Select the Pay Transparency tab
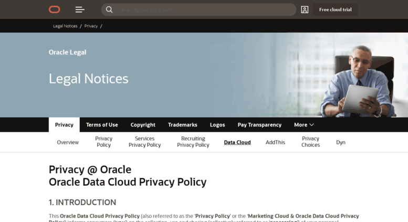Image resolution: width=408 pixels, height=222 pixels. click(259, 125)
